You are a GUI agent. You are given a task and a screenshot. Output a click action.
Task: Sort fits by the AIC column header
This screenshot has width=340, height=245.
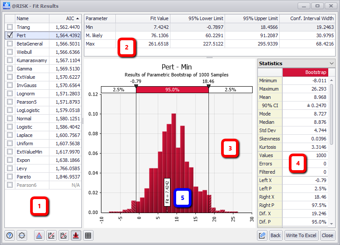[x=65, y=18]
